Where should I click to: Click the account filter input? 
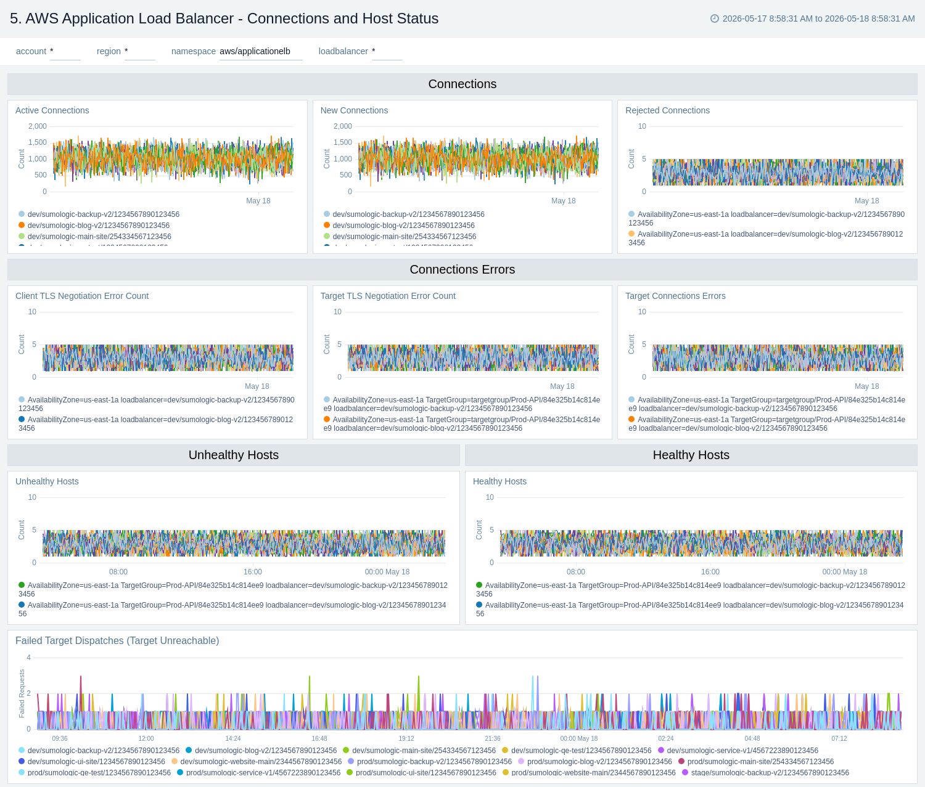pos(65,51)
